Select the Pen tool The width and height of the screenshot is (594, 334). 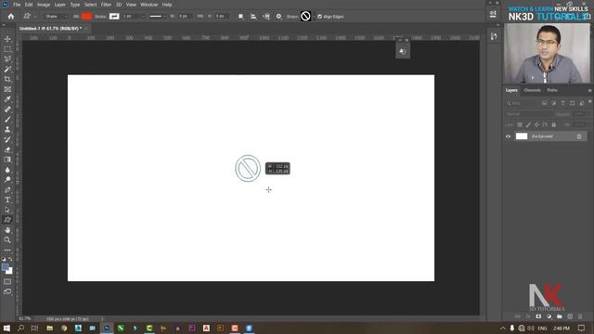pos(7,189)
